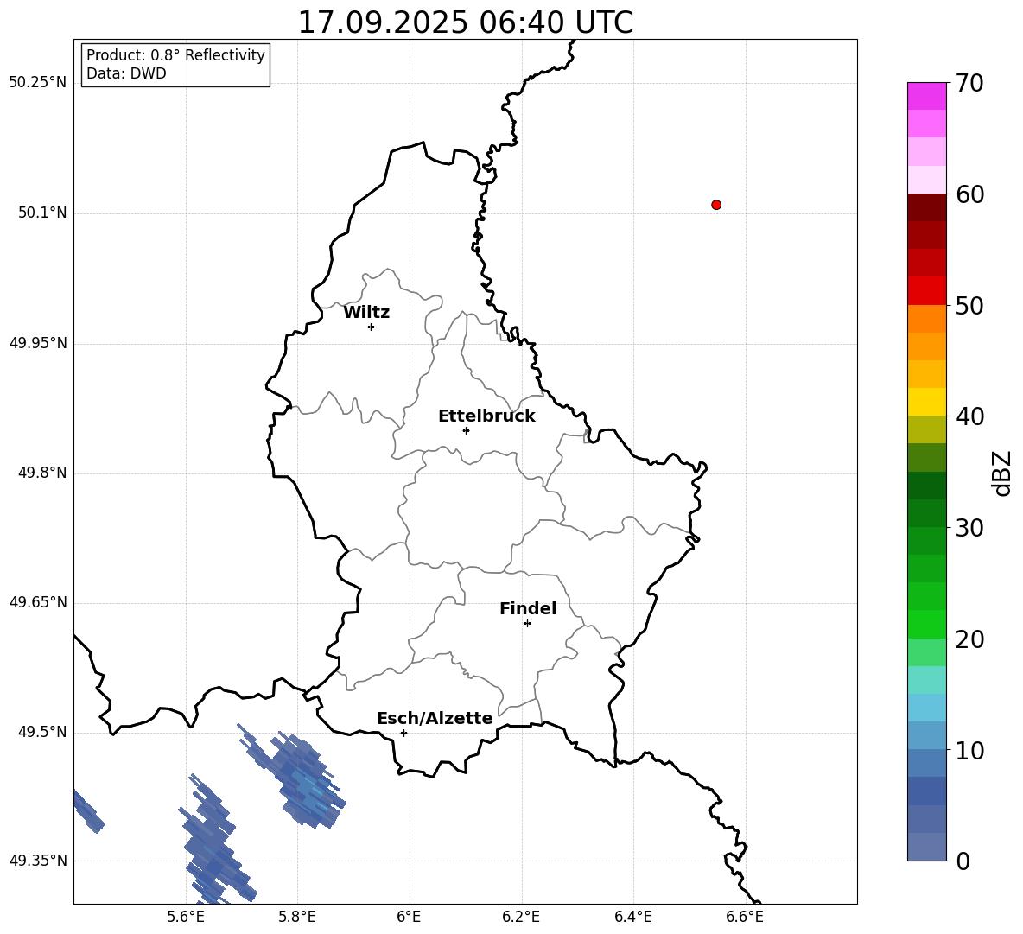Click the 40 colorbar tick label
The height and width of the screenshot is (934, 1023).
969,416
